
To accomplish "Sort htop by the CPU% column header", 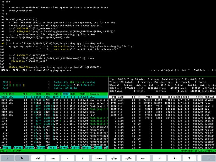I will click(65, 94).
